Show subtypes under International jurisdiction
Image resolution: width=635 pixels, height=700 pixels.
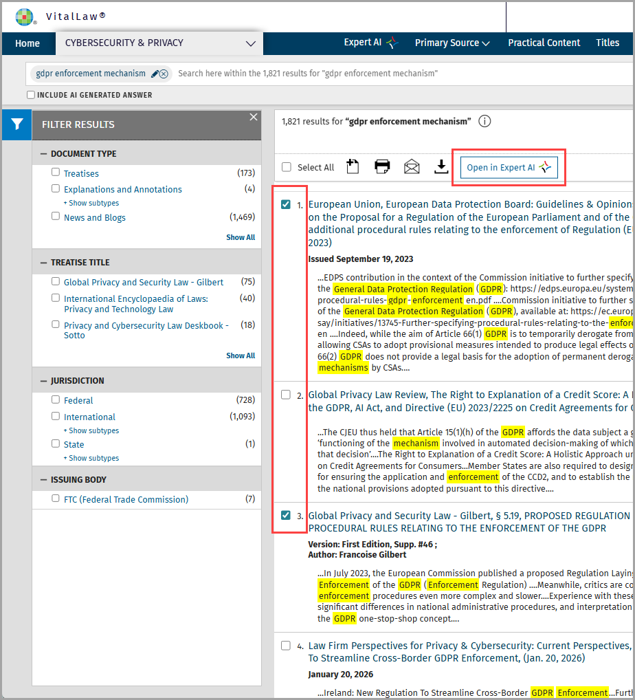tap(91, 431)
